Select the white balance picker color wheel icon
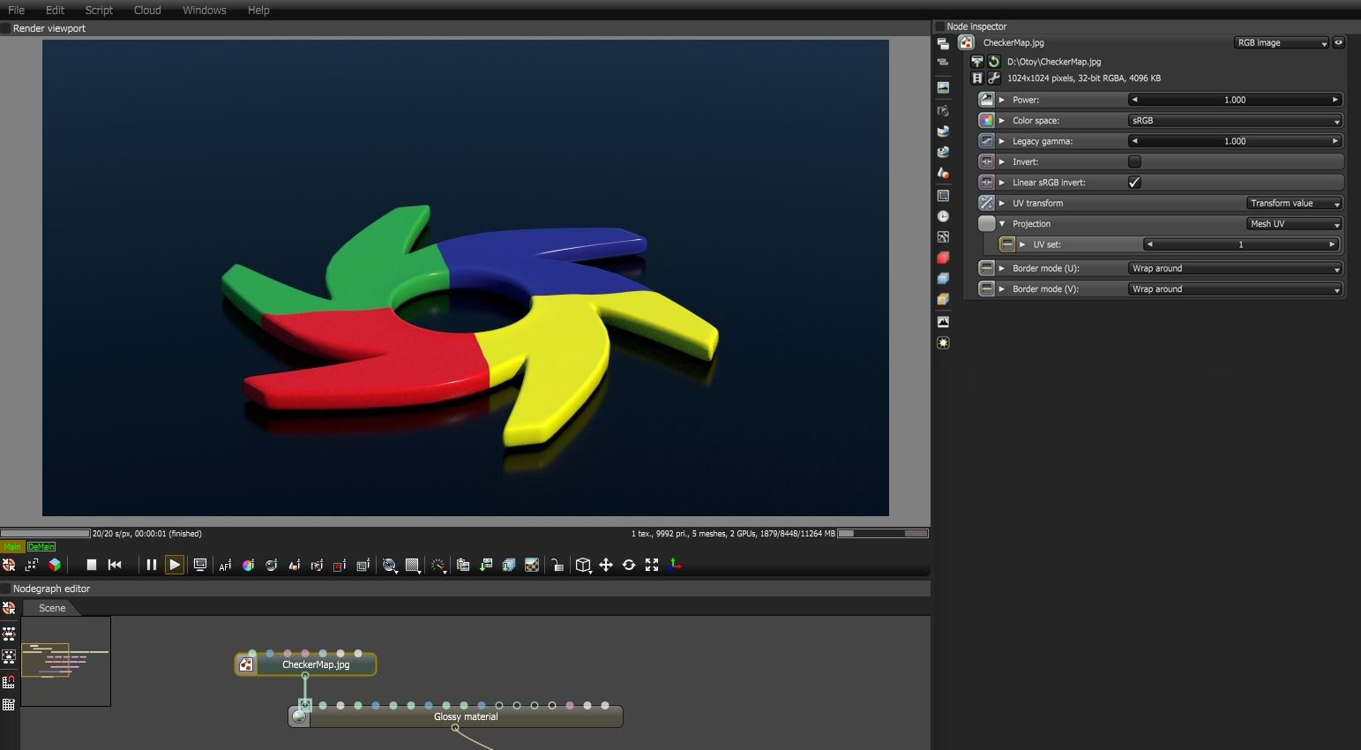Image resolution: width=1361 pixels, height=750 pixels. pos(248,566)
